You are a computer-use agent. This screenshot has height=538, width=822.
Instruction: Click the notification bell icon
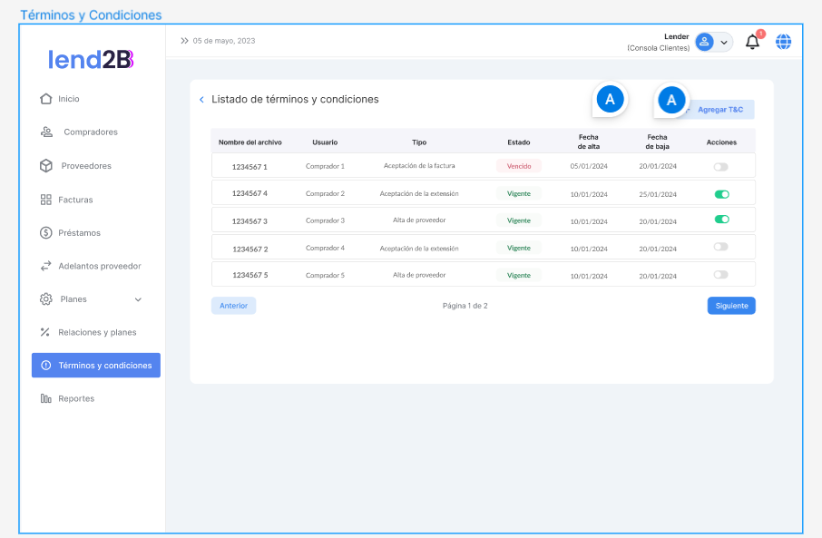tap(752, 42)
